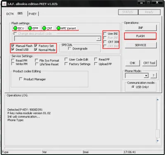Click the log scrollbar down arrow

point(158,141)
